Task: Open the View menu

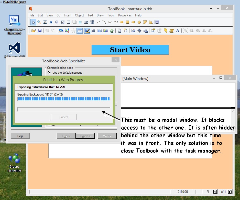Action: click(x=50, y=15)
